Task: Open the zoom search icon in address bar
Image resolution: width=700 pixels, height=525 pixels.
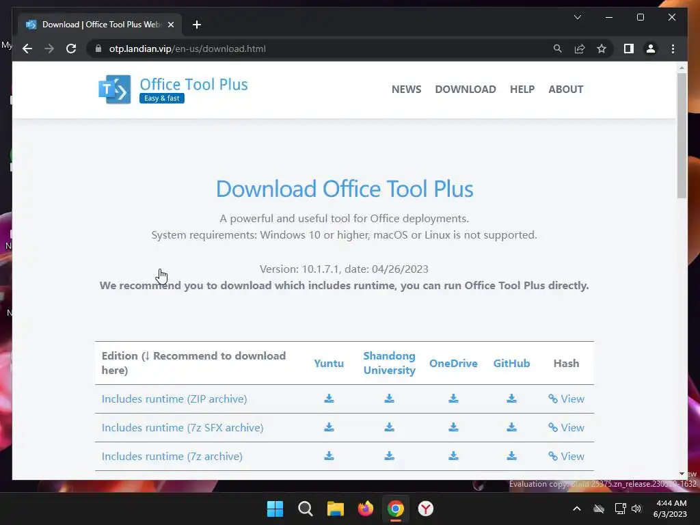Action: pyautogui.click(x=558, y=49)
